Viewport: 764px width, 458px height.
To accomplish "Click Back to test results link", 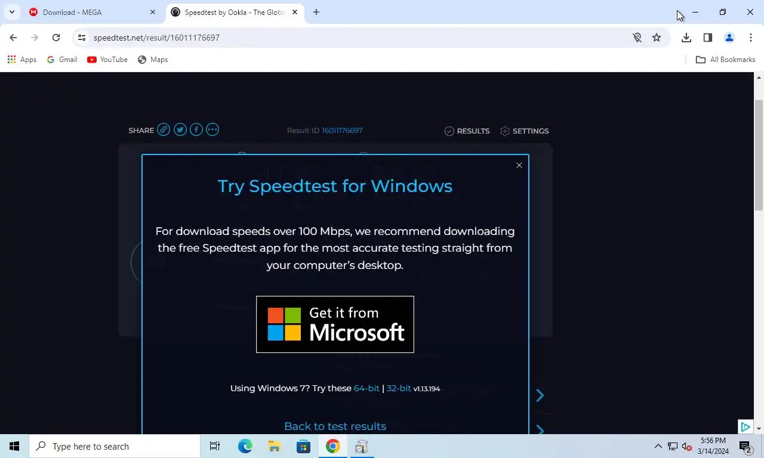I will [x=335, y=426].
